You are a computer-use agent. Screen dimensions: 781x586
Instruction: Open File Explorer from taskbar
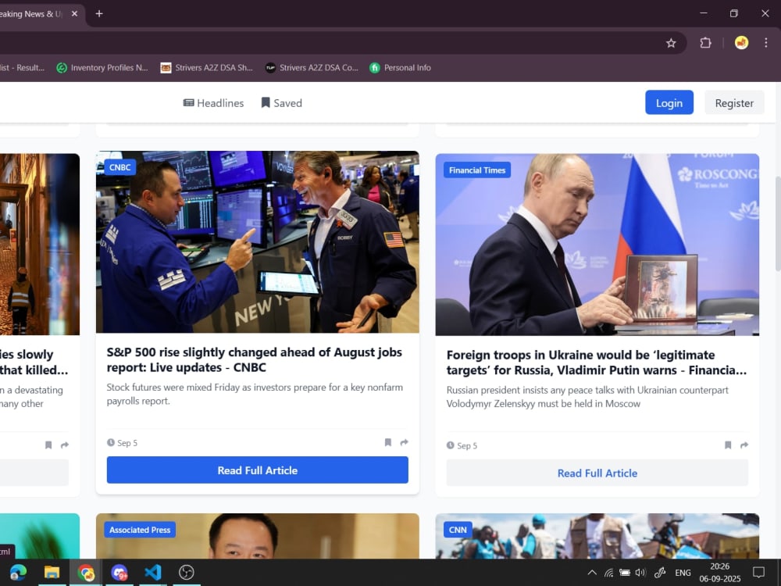[52, 572]
